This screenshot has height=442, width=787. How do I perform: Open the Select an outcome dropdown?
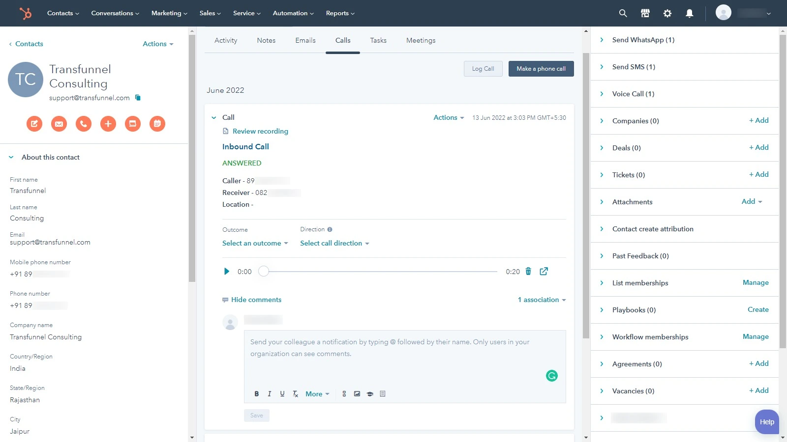click(x=255, y=243)
